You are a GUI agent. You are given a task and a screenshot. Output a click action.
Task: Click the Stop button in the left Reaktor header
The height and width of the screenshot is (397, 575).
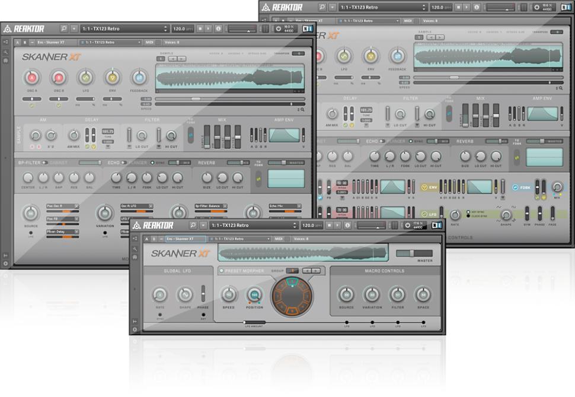pos(200,28)
